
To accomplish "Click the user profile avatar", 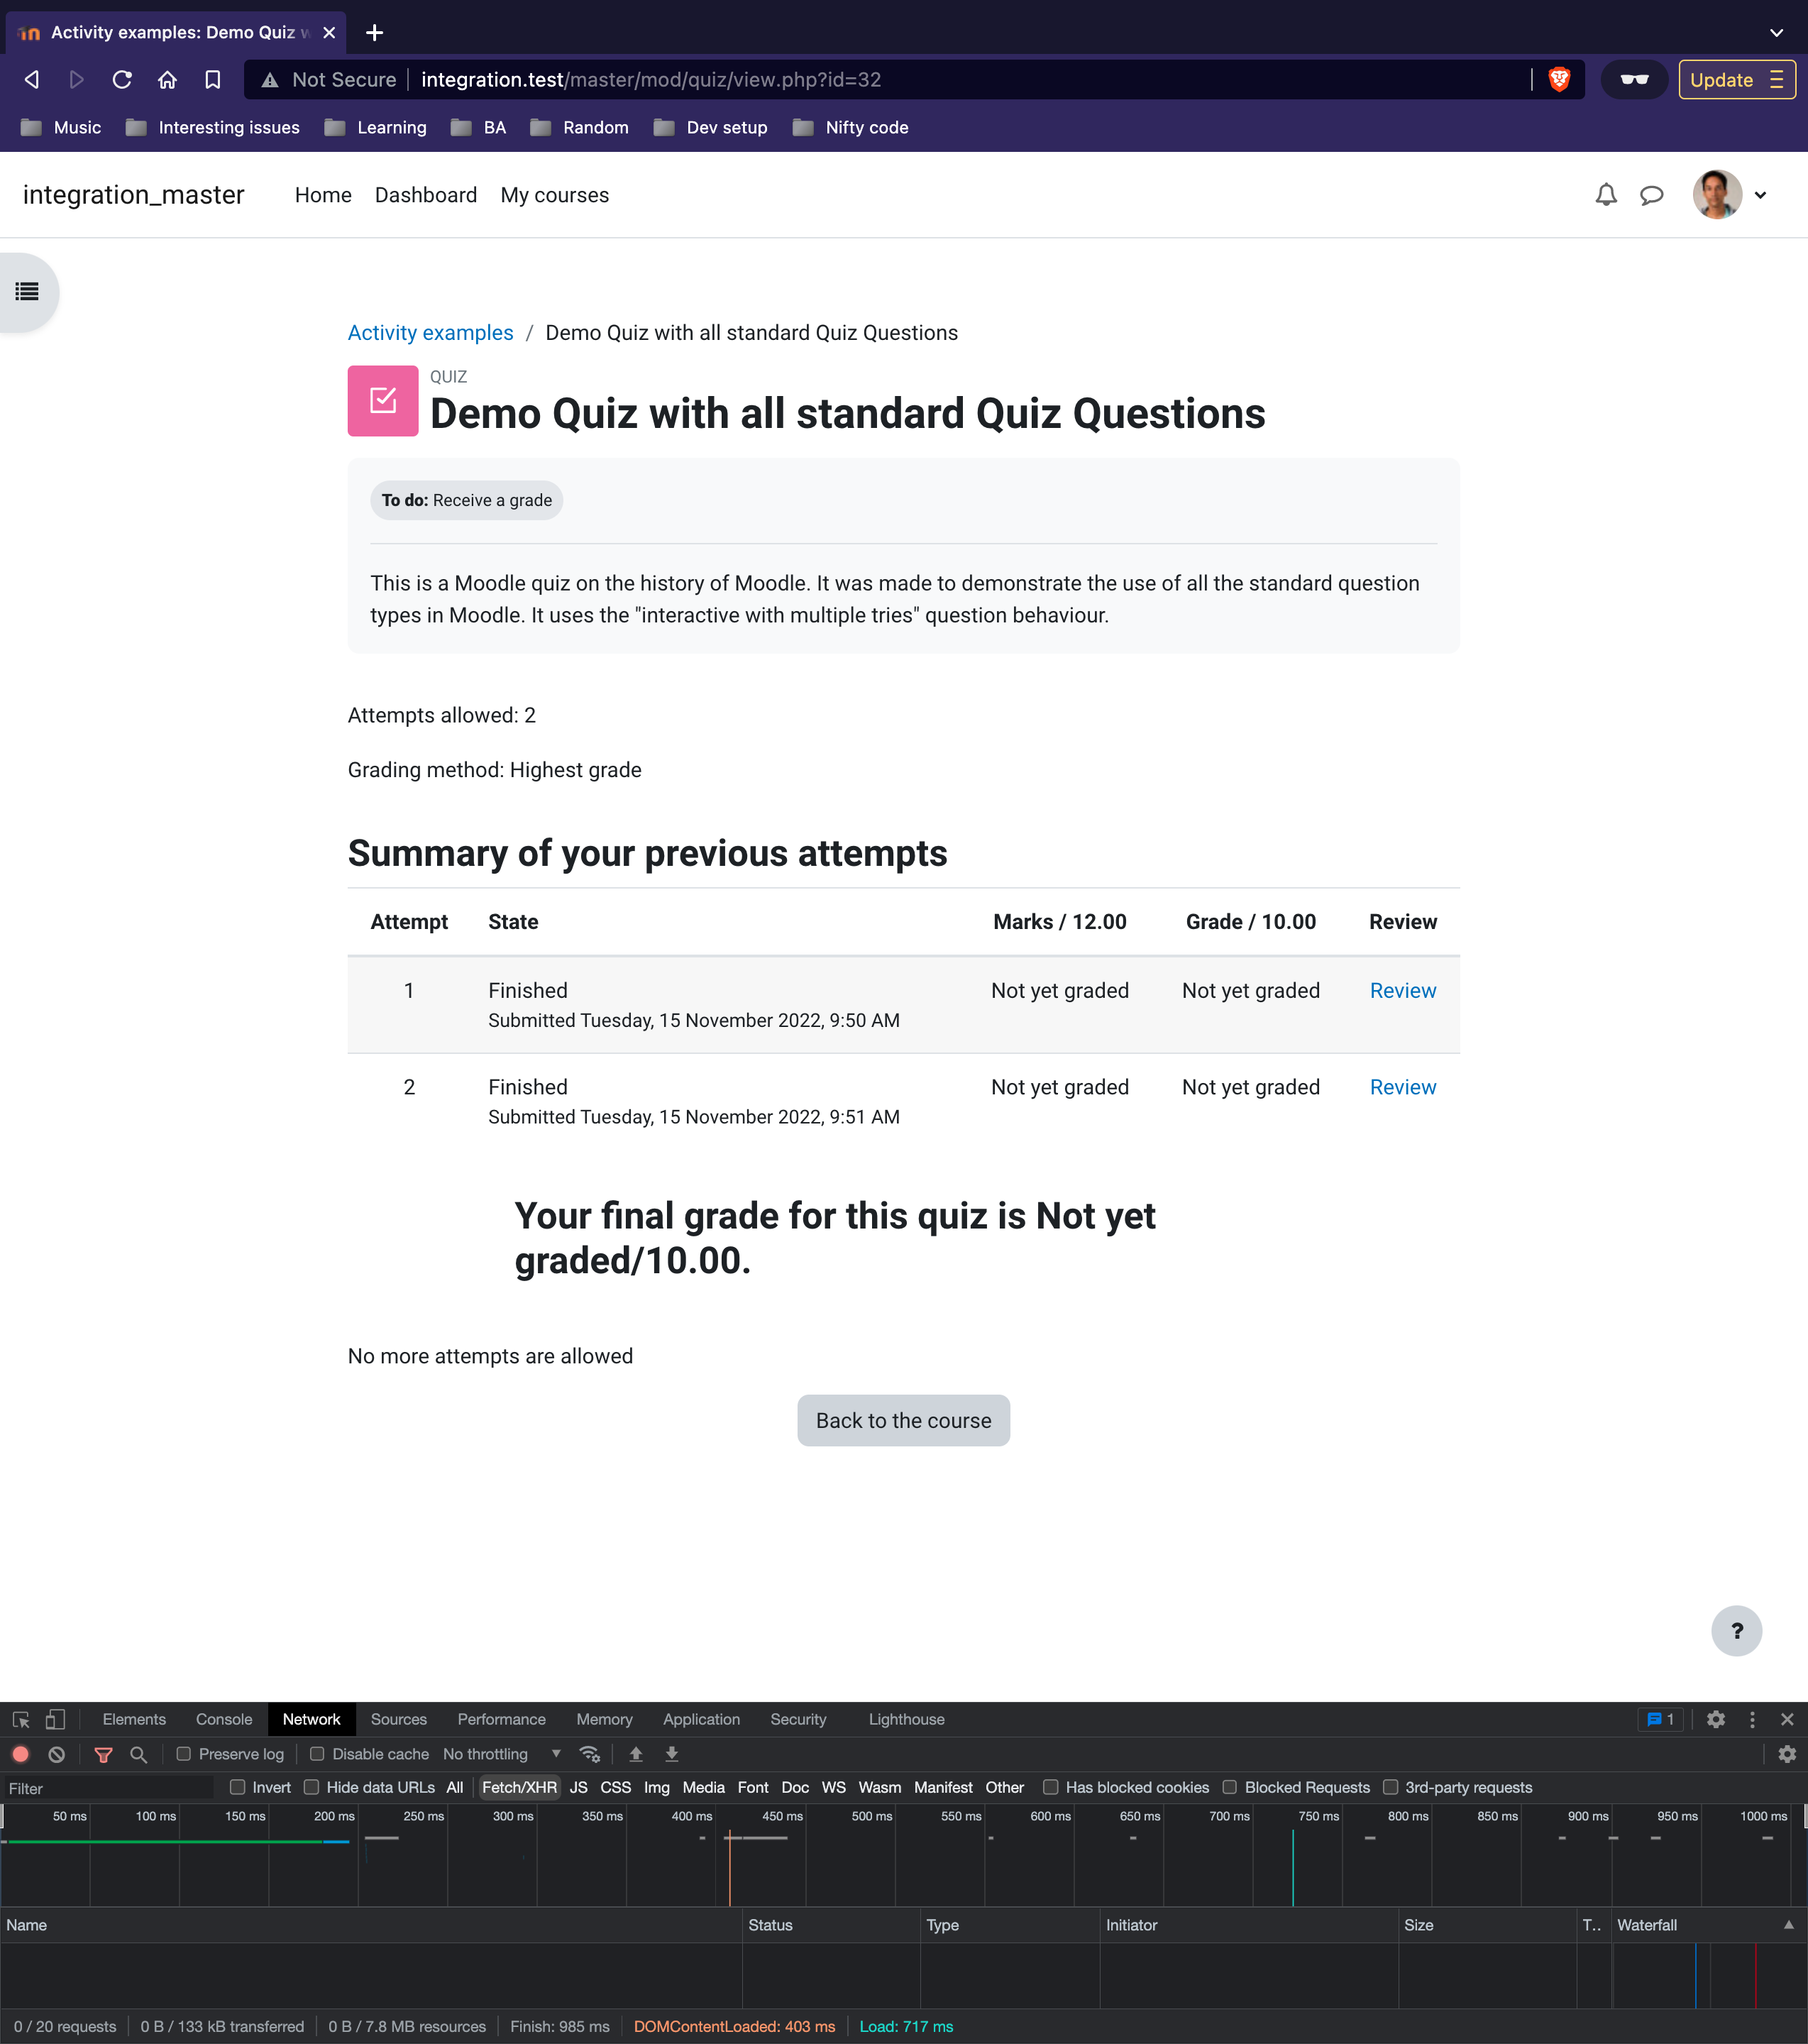I will point(1717,195).
